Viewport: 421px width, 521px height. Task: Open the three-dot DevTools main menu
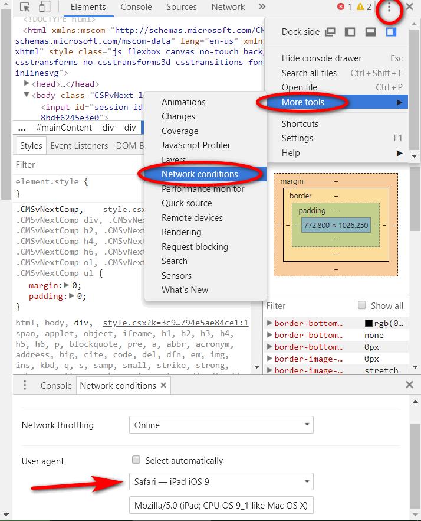389,7
